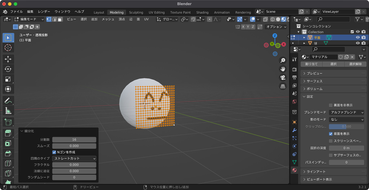Open the ファイル menu
The width and height of the screenshot is (369, 190).
[x=16, y=12]
